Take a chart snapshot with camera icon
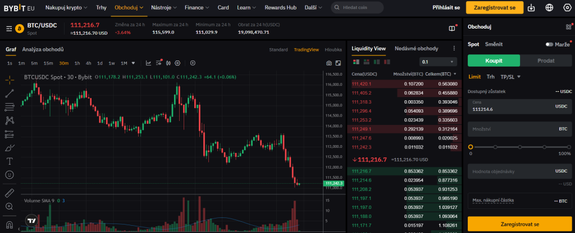Screen dimensions: 575x233 329,63
